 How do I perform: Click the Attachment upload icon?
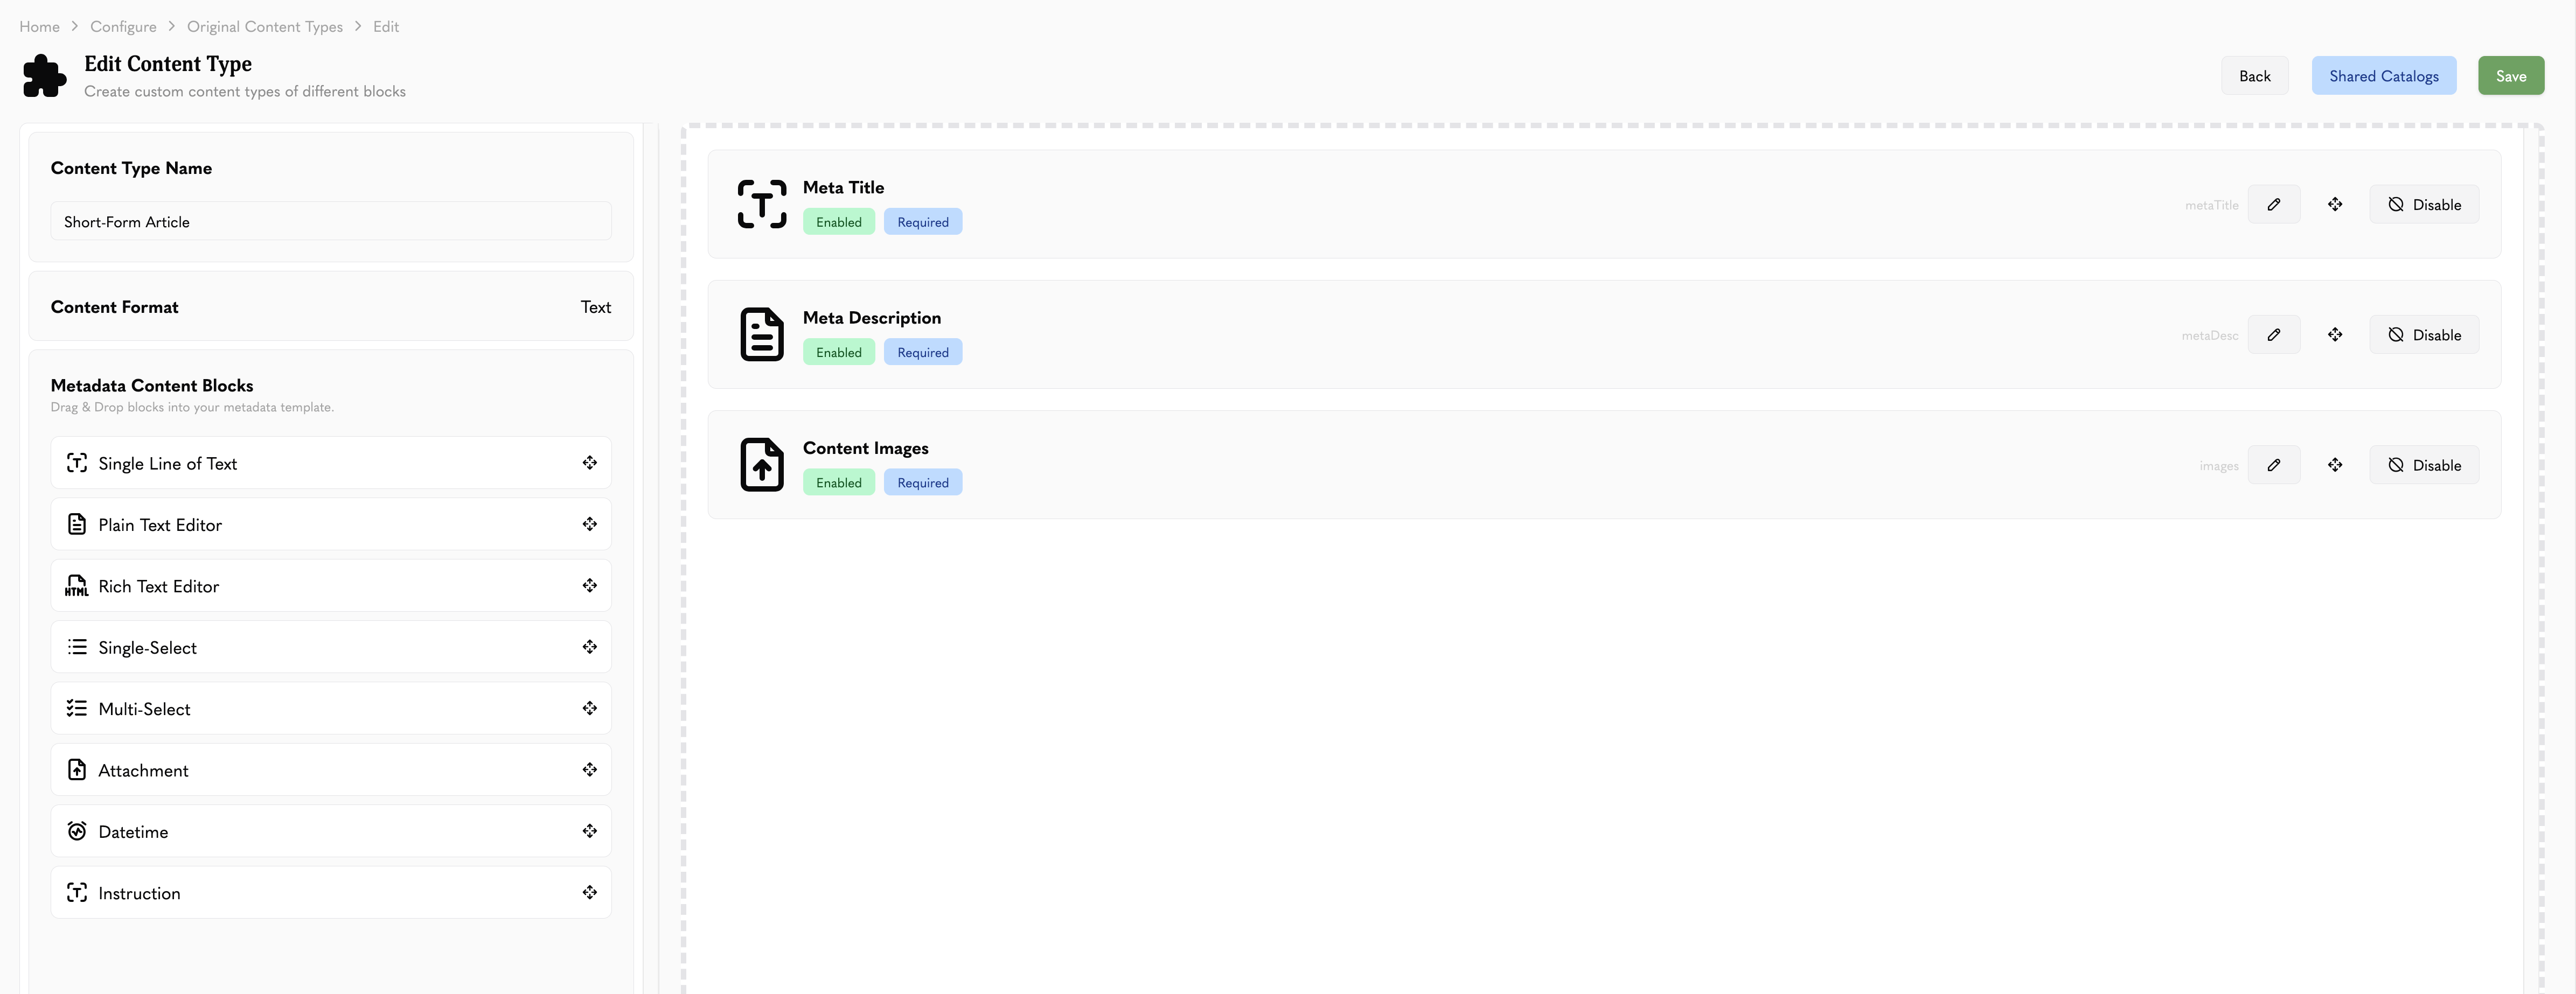77,770
